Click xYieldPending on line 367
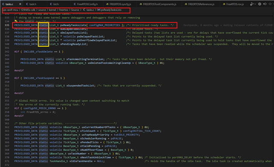The height and width of the screenshot is (167, 274). (x=90, y=146)
